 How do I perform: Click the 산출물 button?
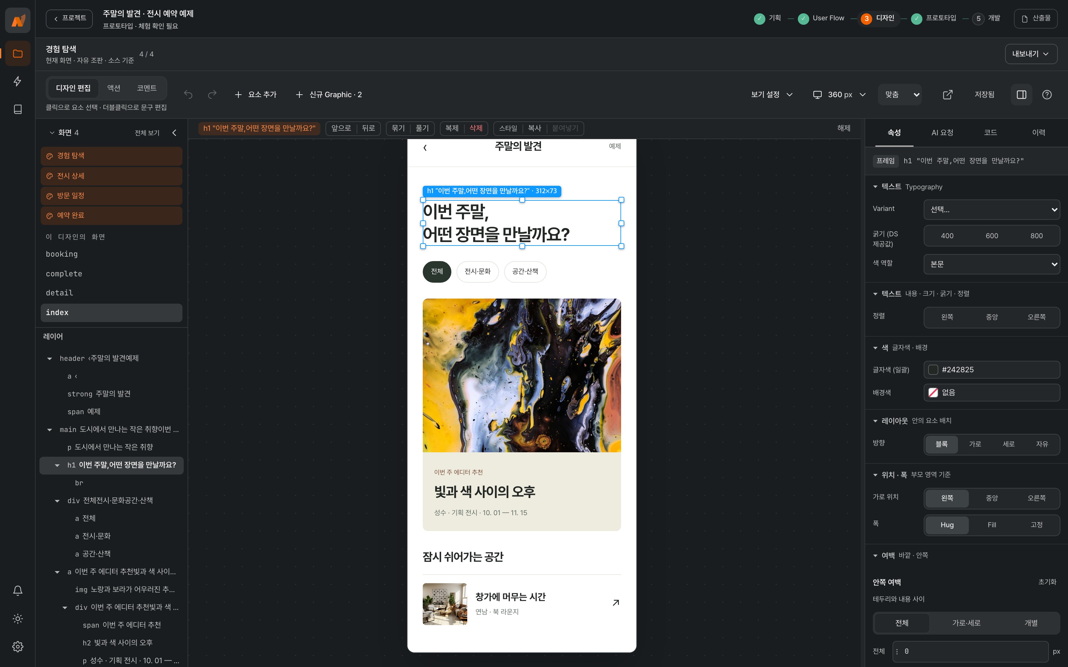coord(1036,18)
